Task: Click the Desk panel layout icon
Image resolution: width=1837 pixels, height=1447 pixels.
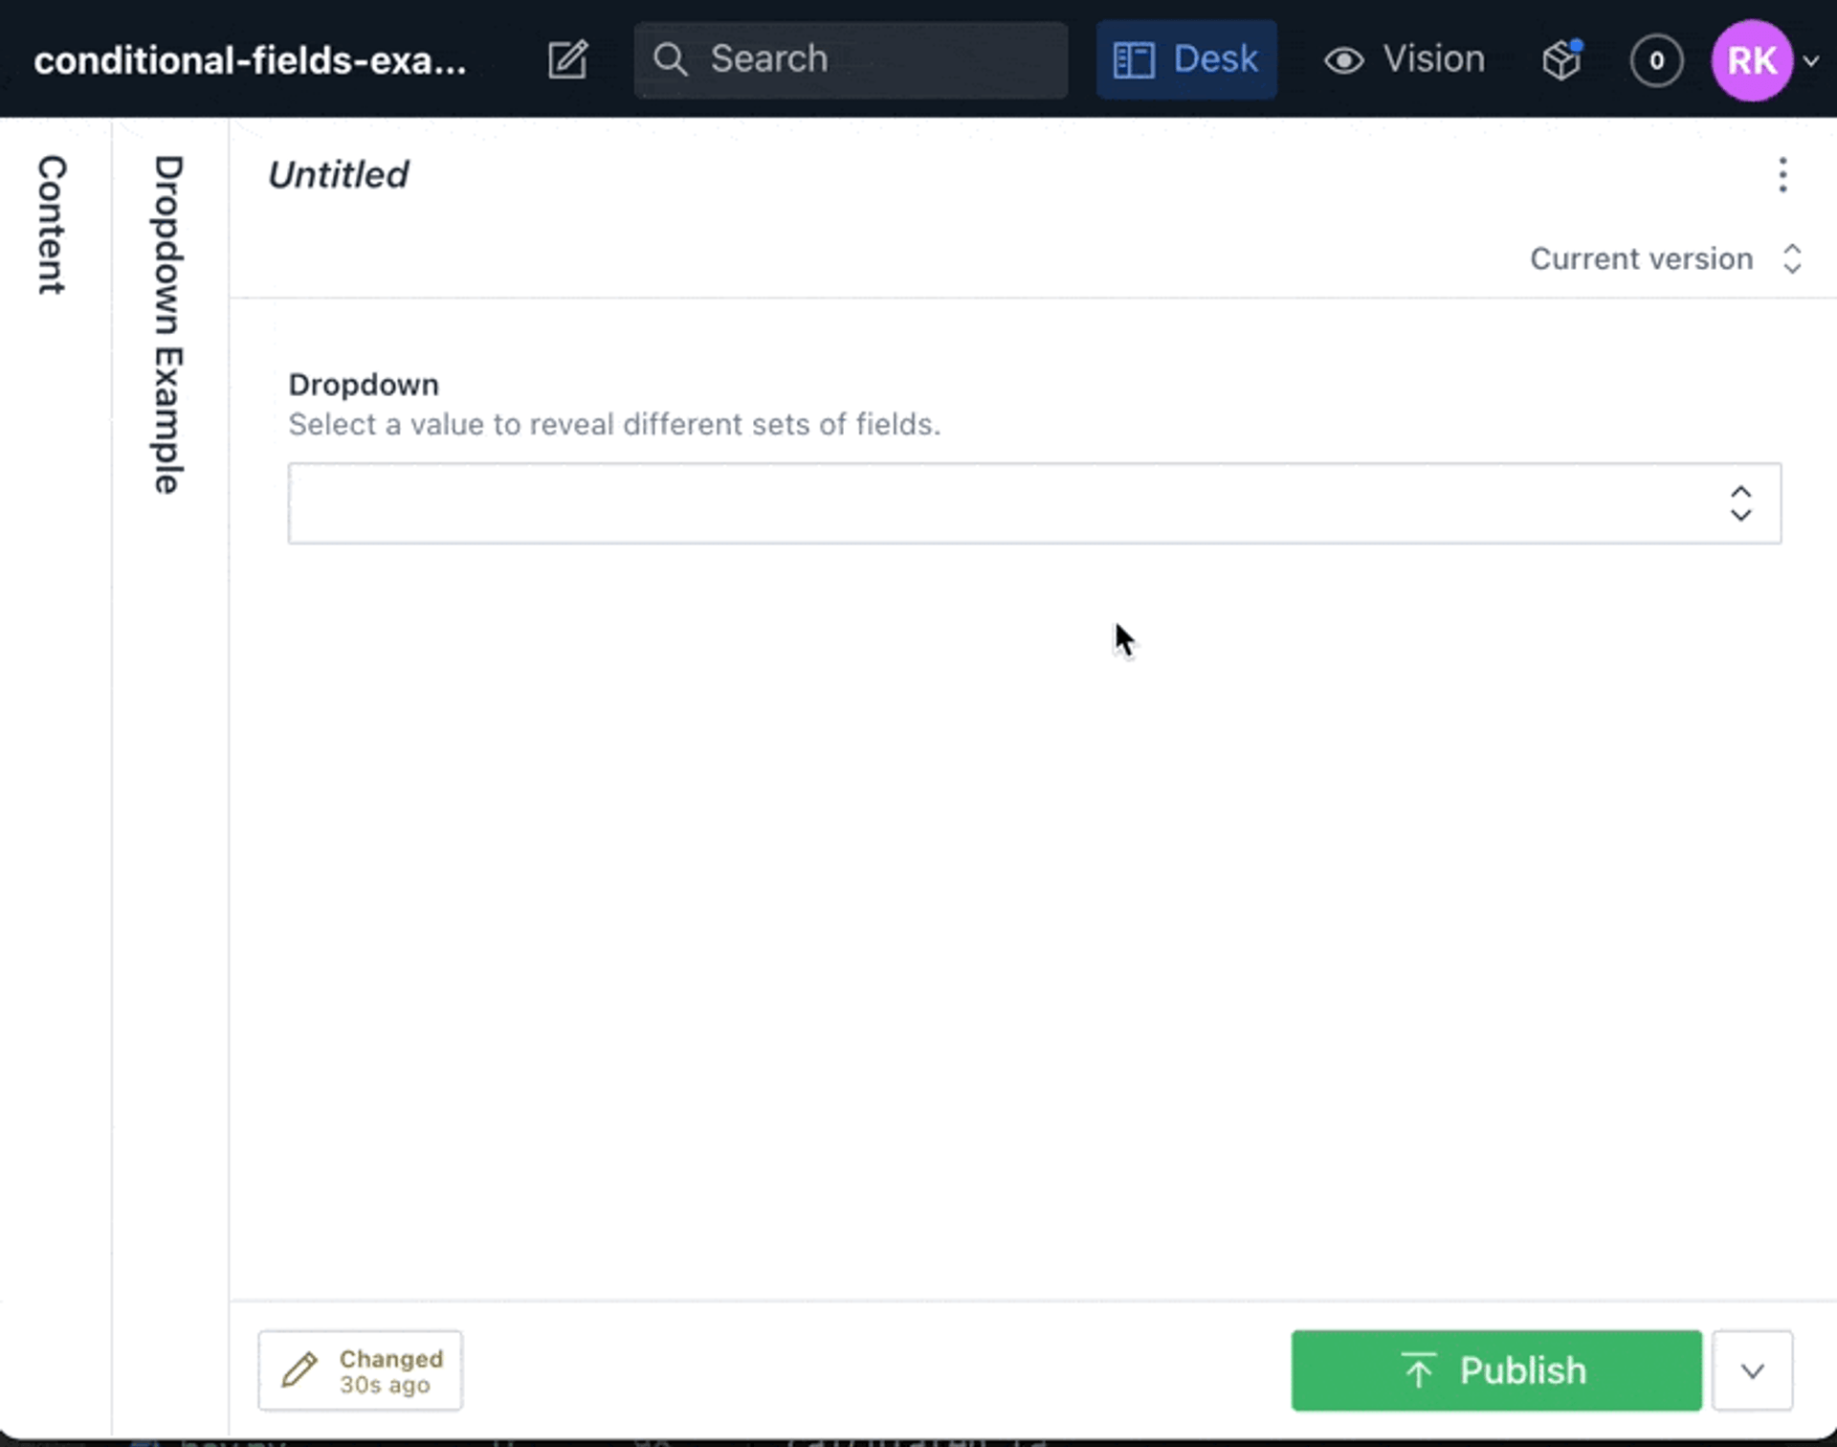Action: (x=1134, y=59)
